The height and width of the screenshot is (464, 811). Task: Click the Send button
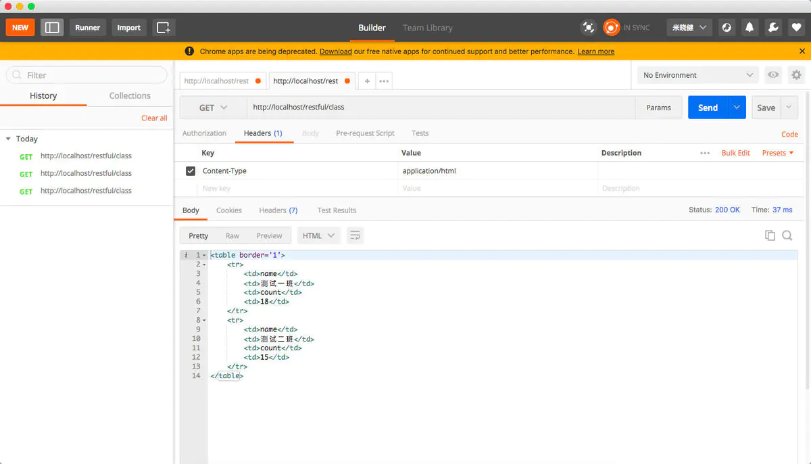708,107
